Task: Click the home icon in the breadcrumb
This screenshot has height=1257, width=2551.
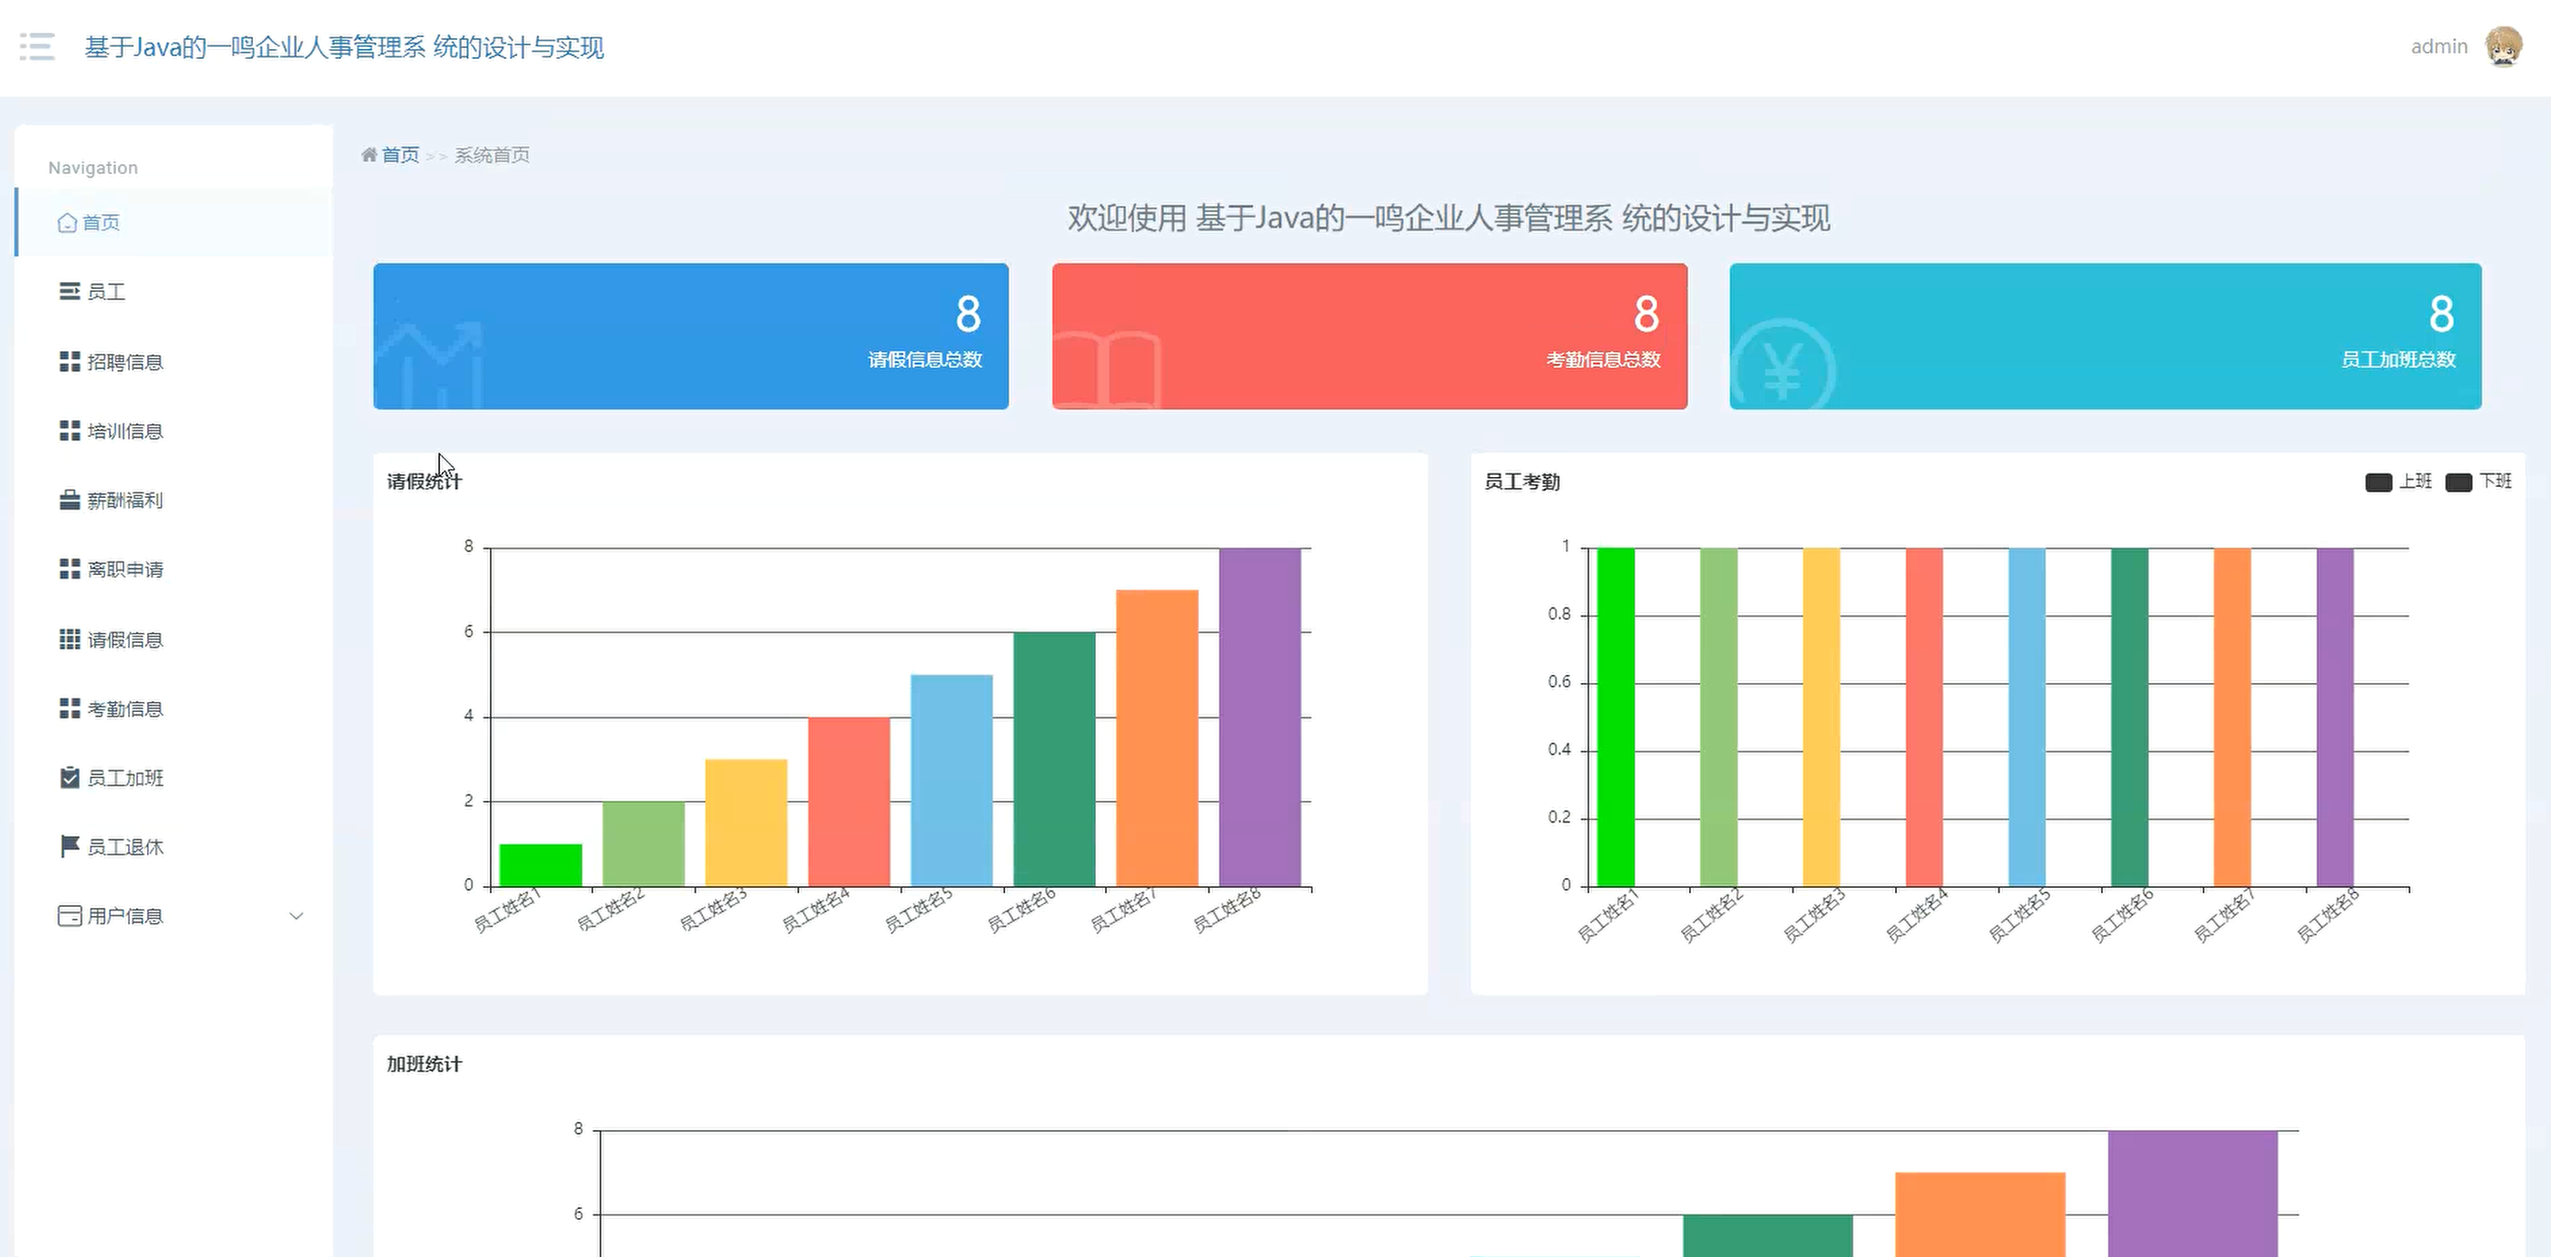Action: [x=369, y=154]
